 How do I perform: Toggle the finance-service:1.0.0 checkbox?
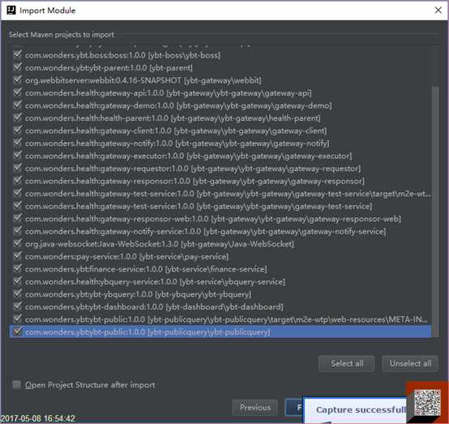pos(18,268)
